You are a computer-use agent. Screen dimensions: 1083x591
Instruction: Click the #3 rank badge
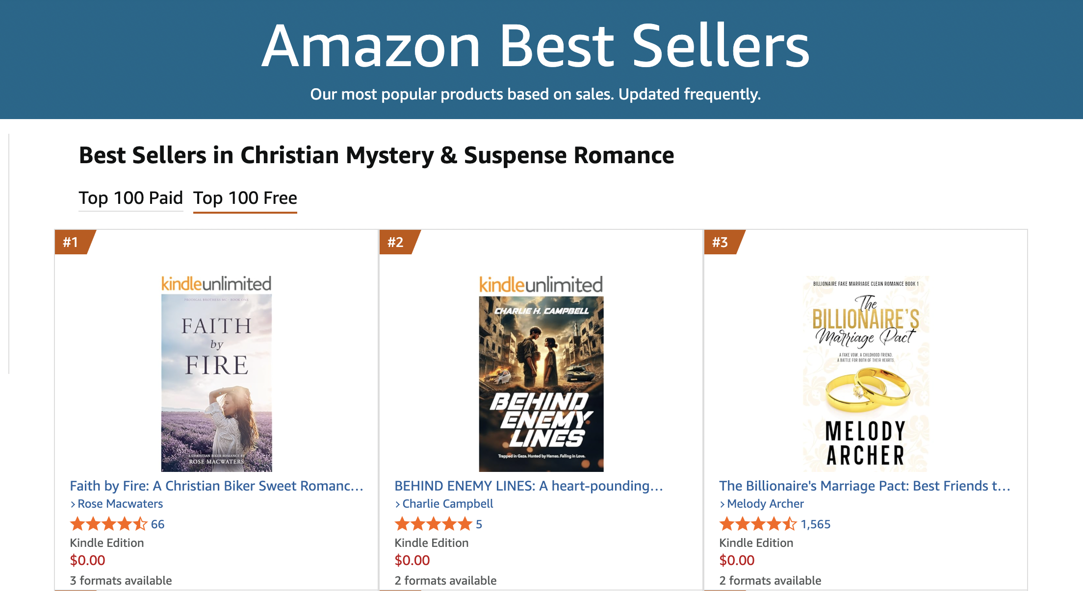720,242
